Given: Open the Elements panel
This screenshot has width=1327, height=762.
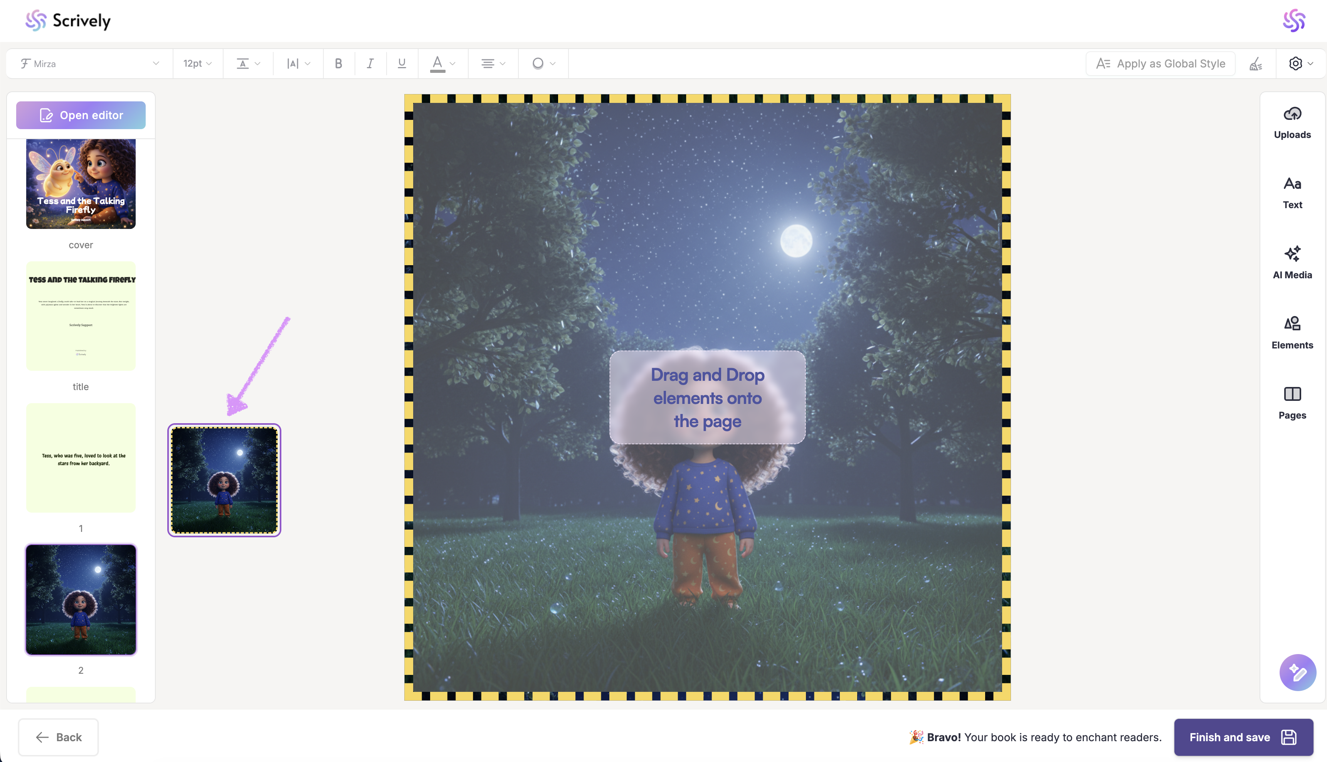Looking at the screenshot, I should point(1292,333).
